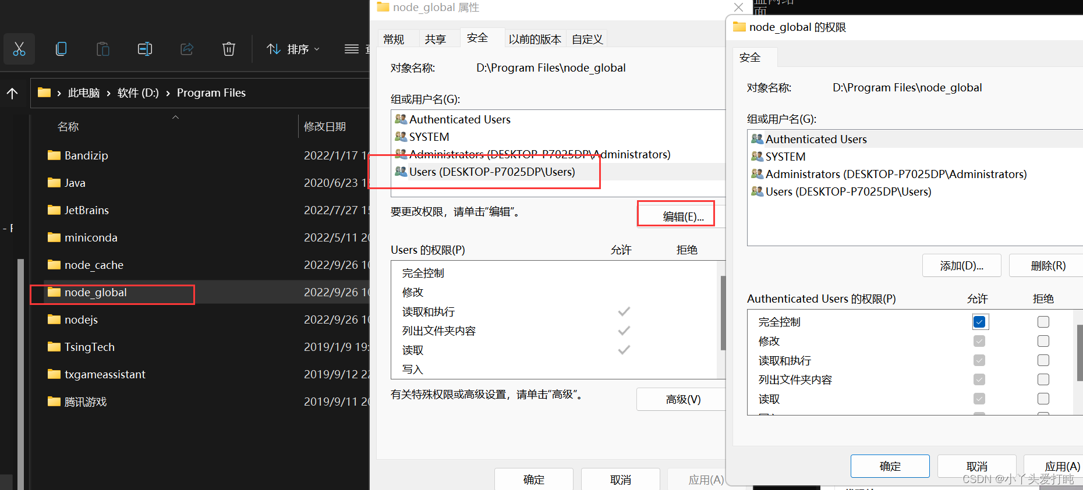Toggle 完全控制 deny checkbox
Image resolution: width=1083 pixels, height=490 pixels.
(x=1043, y=322)
